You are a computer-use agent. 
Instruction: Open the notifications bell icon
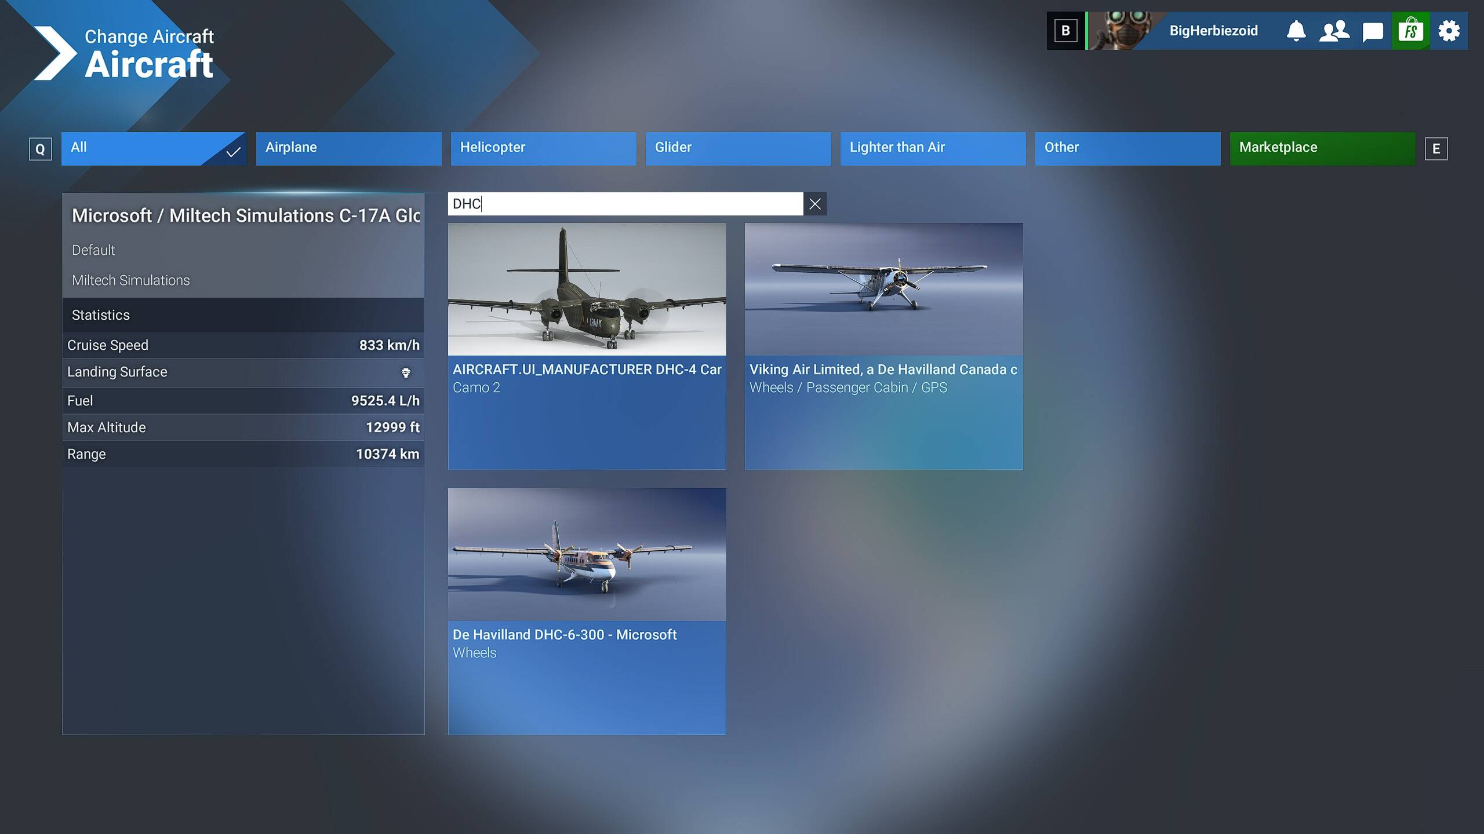pyautogui.click(x=1296, y=31)
